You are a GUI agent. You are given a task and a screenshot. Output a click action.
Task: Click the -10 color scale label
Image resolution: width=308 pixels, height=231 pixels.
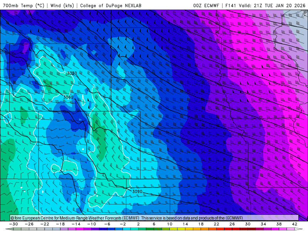(x=92, y=224)
